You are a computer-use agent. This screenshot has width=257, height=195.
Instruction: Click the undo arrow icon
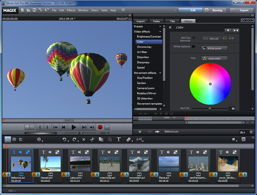tap(65, 140)
